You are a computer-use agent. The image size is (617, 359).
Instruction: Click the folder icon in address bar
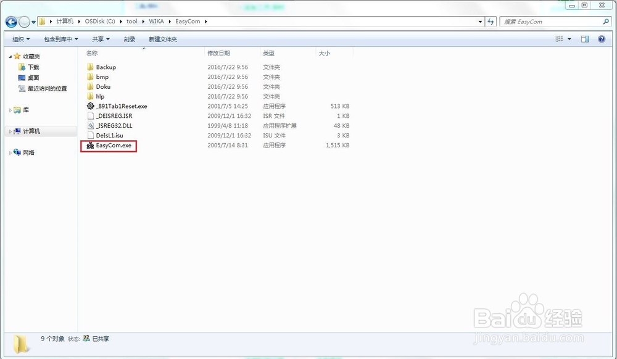(42, 21)
